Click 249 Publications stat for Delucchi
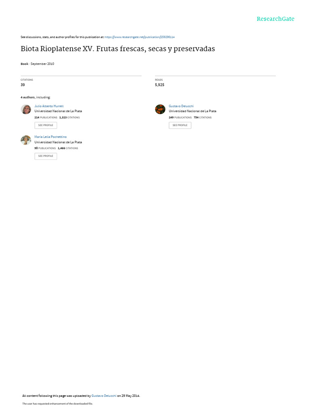 pyautogui.click(x=180, y=117)
